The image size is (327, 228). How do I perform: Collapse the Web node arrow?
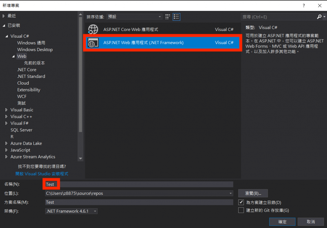coord(13,56)
